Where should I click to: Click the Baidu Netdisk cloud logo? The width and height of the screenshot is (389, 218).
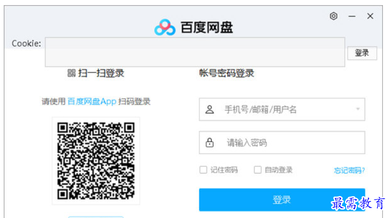point(165,27)
